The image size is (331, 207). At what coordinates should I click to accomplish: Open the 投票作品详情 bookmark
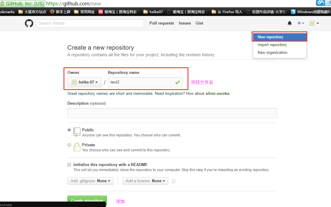[x=266, y=12]
